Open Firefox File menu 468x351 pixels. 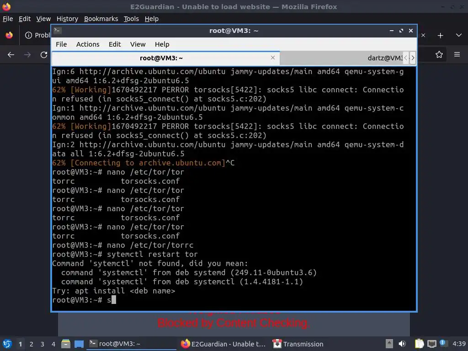[x=8, y=19]
